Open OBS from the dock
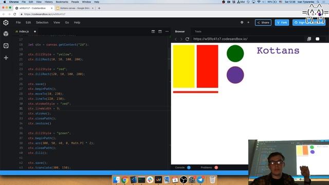 point(184,180)
